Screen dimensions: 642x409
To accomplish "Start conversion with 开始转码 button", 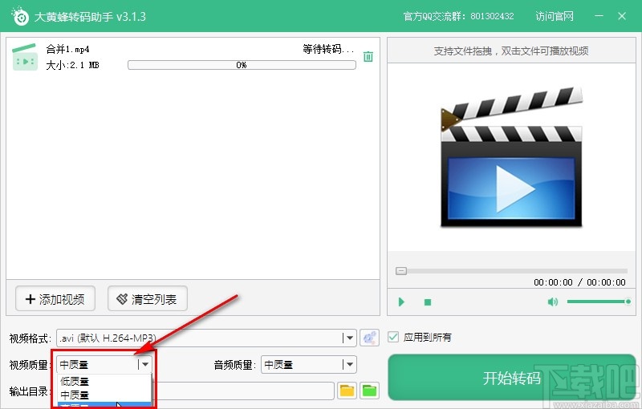I will [x=512, y=377].
